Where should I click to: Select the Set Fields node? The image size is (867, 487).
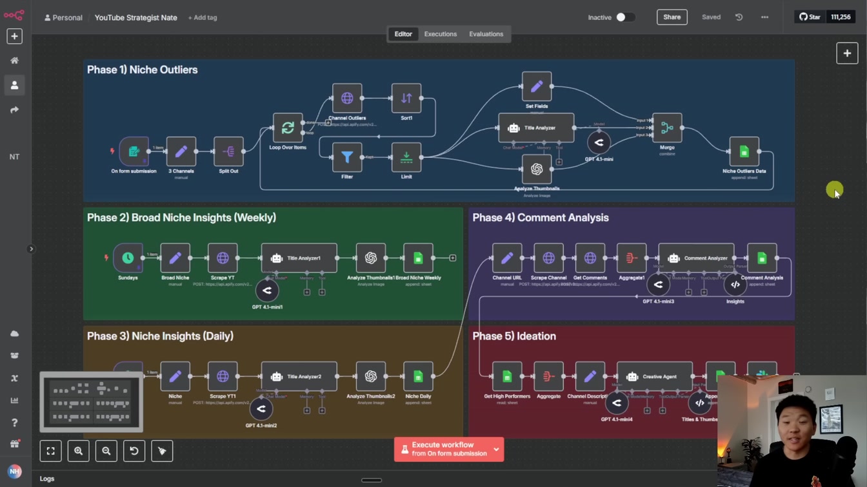[x=537, y=86]
